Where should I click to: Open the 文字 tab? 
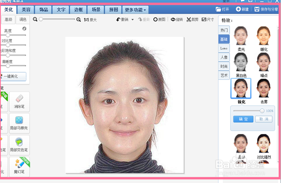tap(61, 10)
